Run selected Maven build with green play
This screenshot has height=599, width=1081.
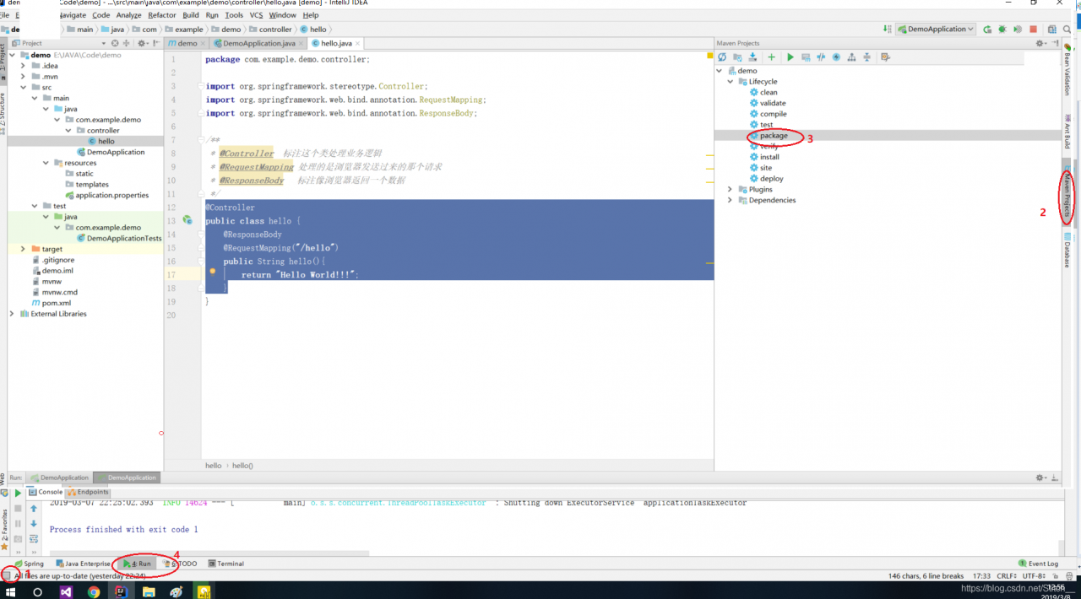(790, 57)
